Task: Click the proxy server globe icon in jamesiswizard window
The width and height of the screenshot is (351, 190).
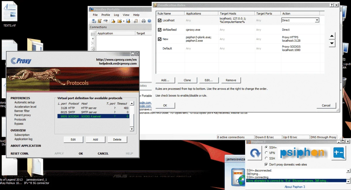Action: click(x=238, y=177)
